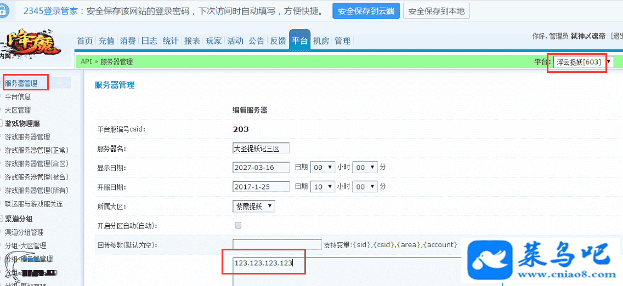Open the 显示日期 hour dropdown
The image size is (623, 286).
(x=322, y=167)
